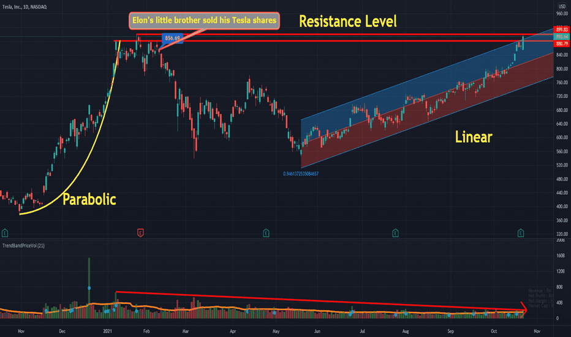Click the 320.00 price axis label

point(562,234)
